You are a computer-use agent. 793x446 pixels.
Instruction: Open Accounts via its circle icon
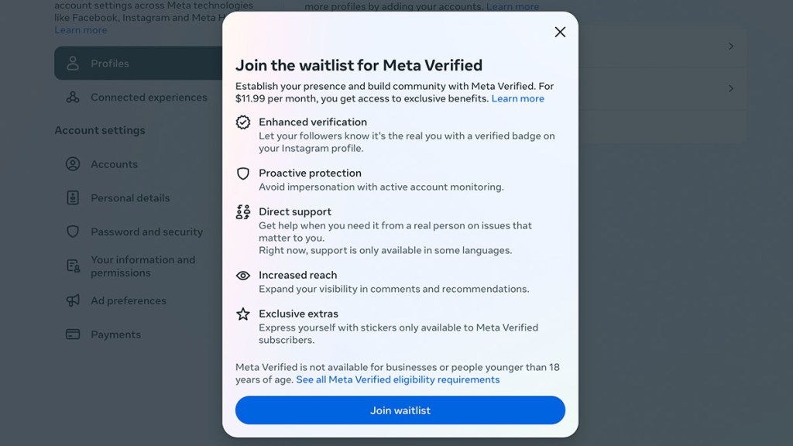pos(73,164)
